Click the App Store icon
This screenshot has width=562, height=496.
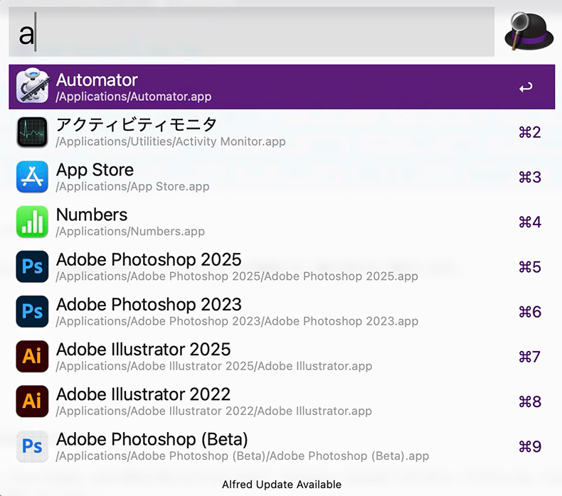point(32,177)
